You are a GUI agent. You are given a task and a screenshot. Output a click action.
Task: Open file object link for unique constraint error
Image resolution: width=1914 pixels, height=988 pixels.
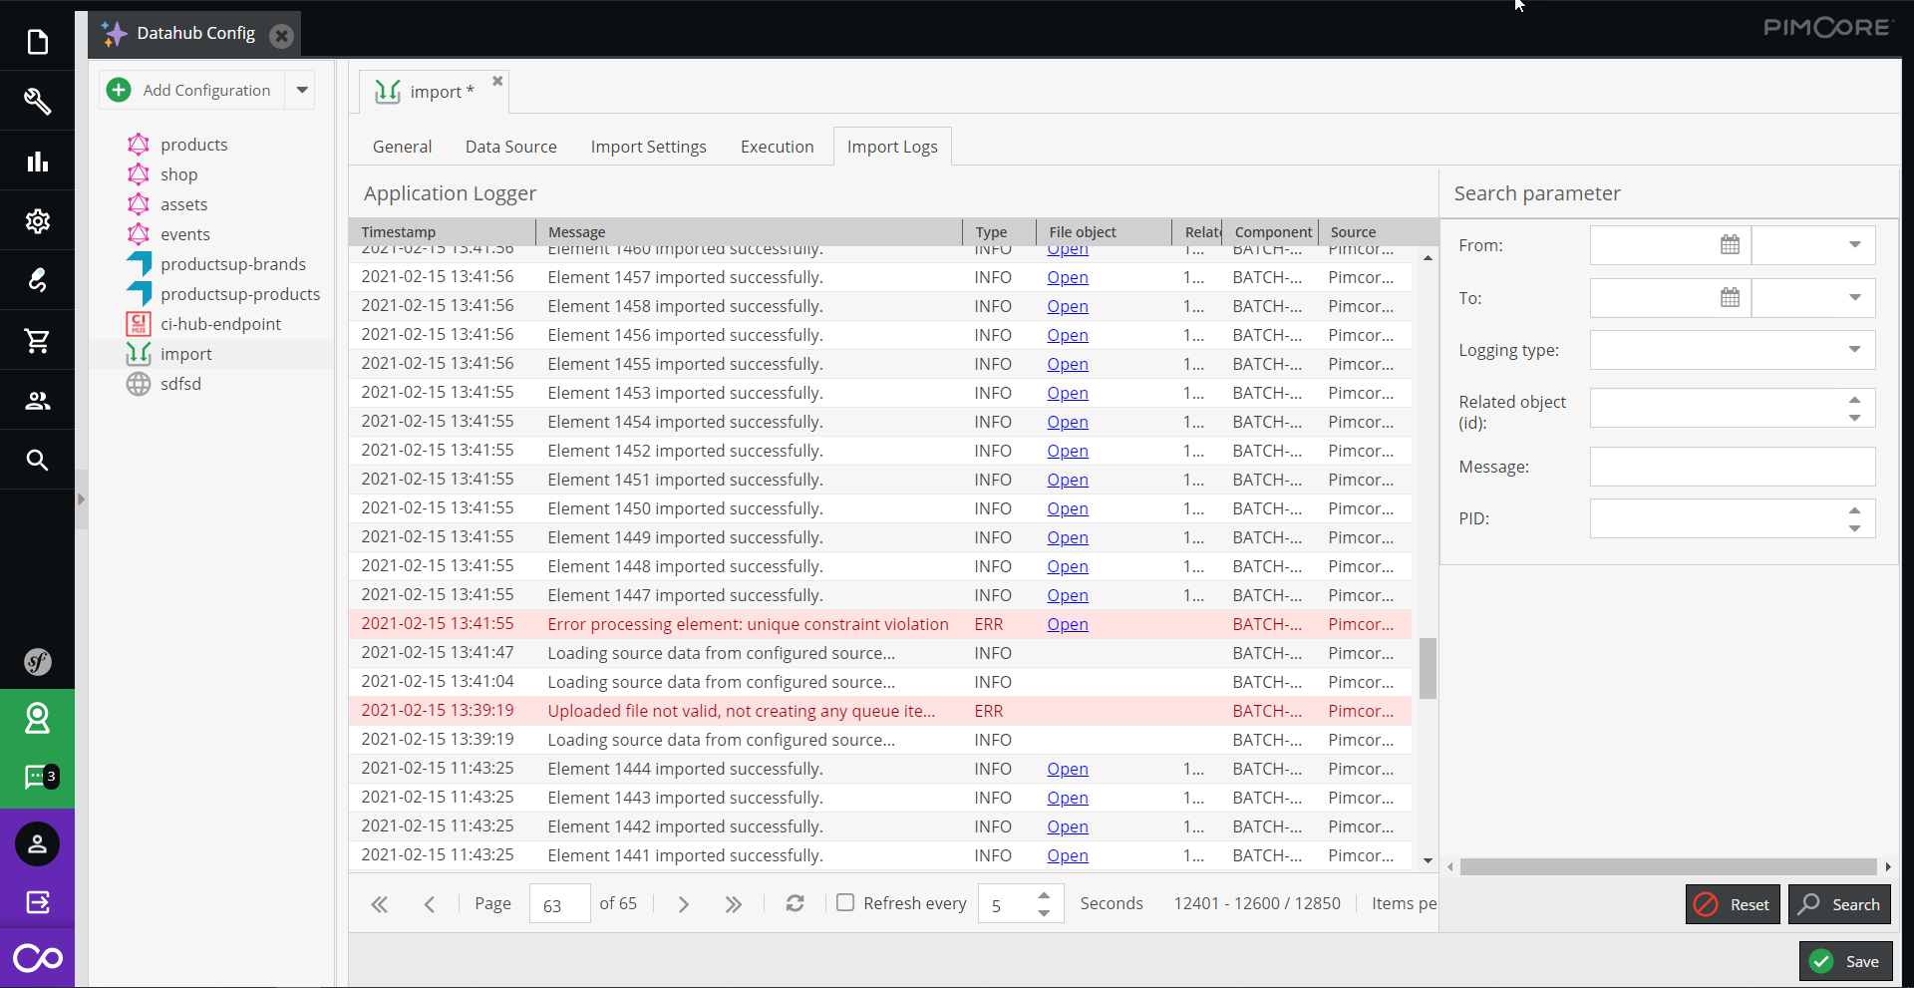(x=1067, y=624)
